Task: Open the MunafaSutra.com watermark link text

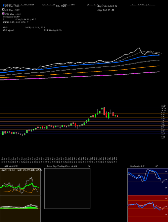Action: point(148,5)
